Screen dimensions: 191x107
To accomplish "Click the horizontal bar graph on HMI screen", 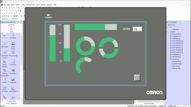I will coord(96,27).
